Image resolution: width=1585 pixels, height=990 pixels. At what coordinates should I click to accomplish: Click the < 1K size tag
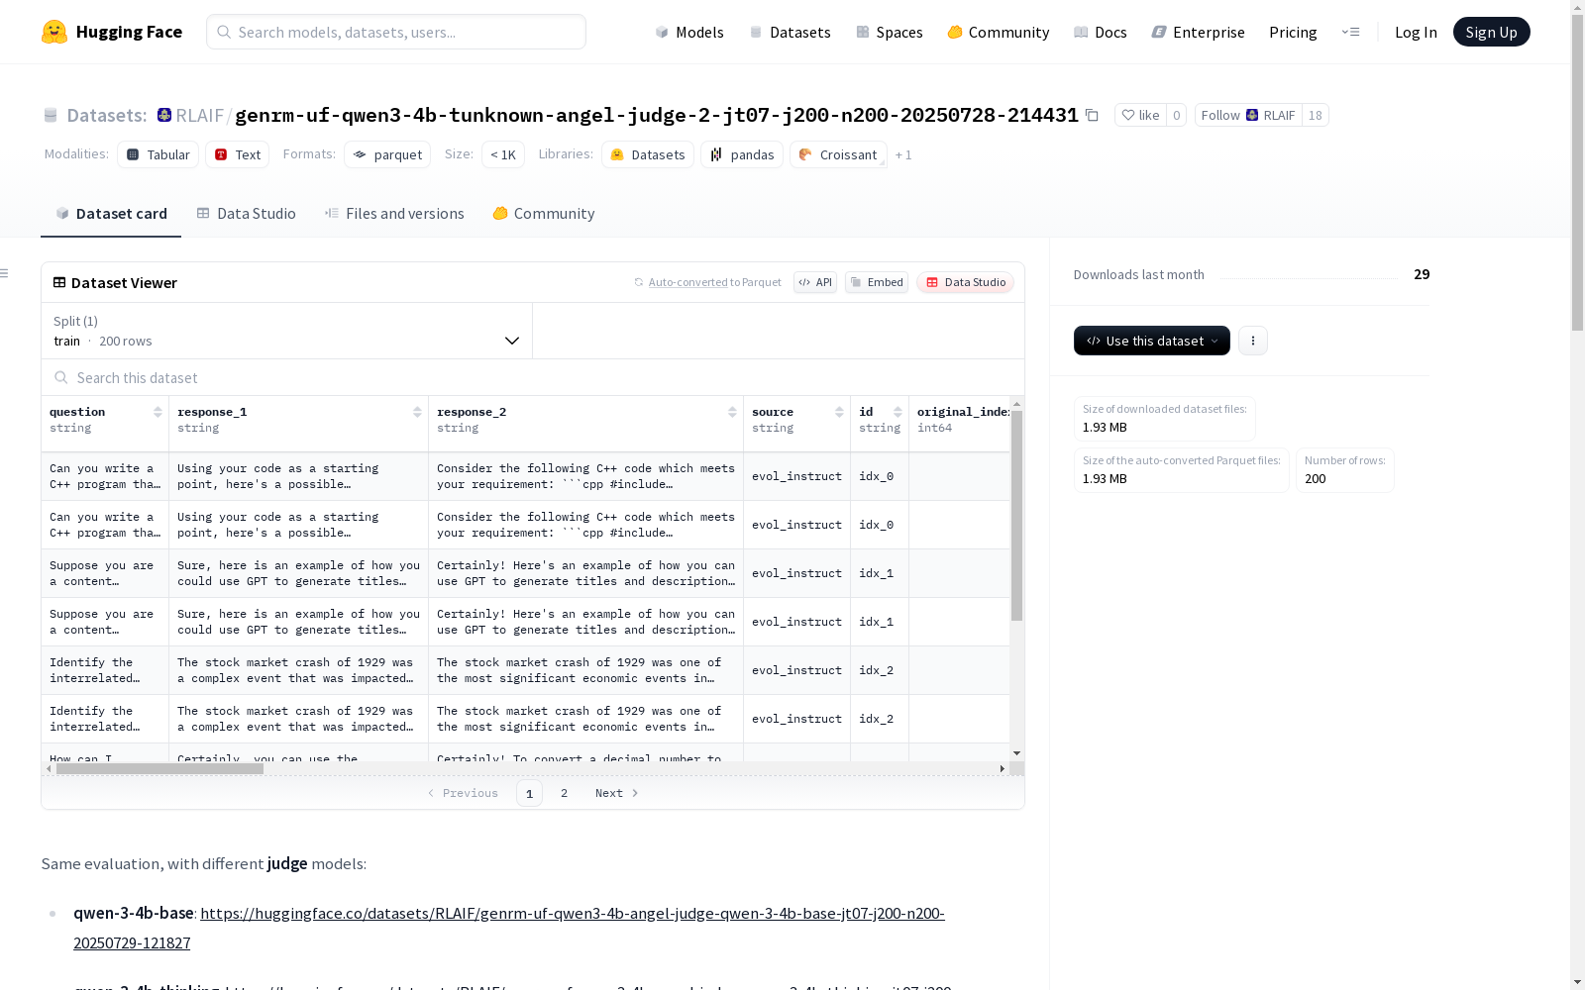503,154
